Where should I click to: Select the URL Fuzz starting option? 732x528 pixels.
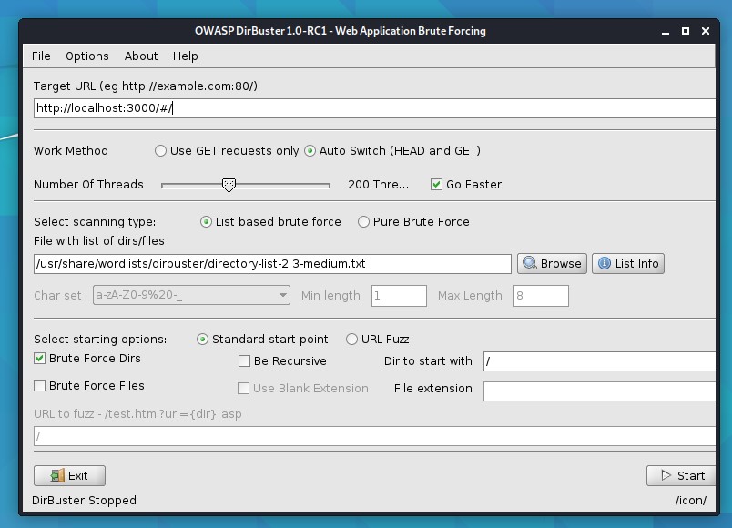coord(352,339)
